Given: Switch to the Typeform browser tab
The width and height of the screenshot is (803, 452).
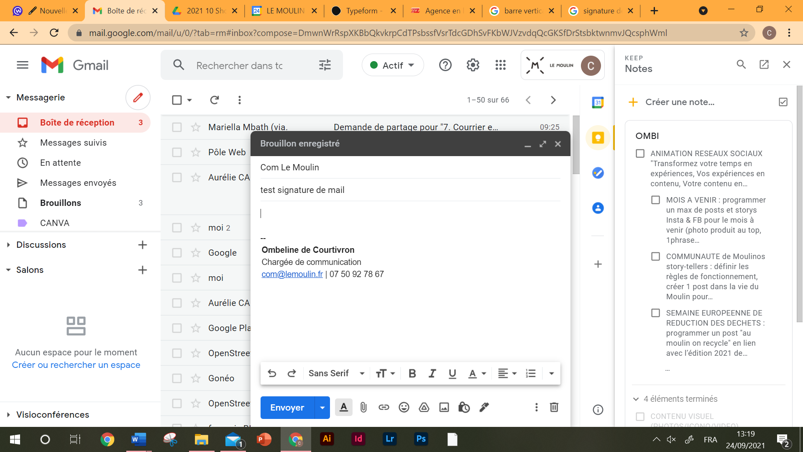Looking at the screenshot, I should (361, 11).
